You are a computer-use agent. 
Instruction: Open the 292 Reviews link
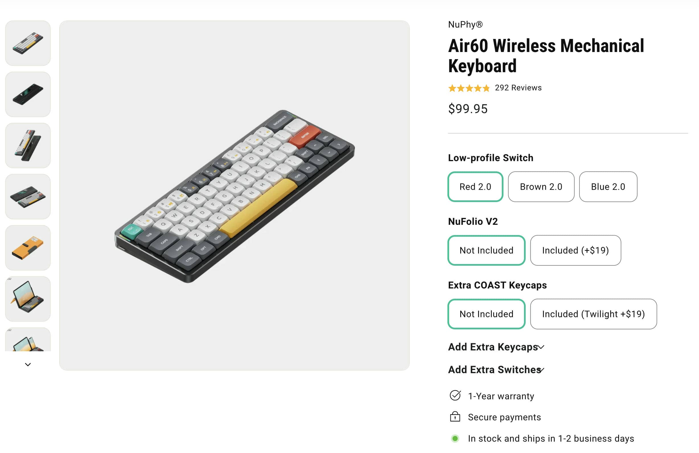[518, 88]
